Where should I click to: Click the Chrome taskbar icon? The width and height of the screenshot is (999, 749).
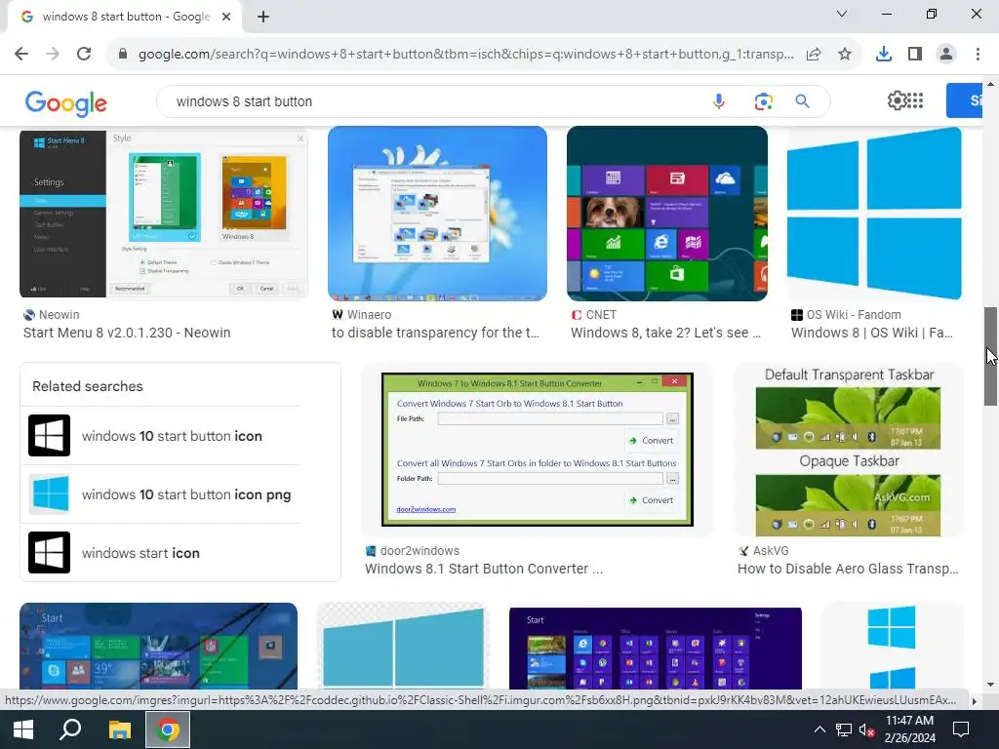168,729
